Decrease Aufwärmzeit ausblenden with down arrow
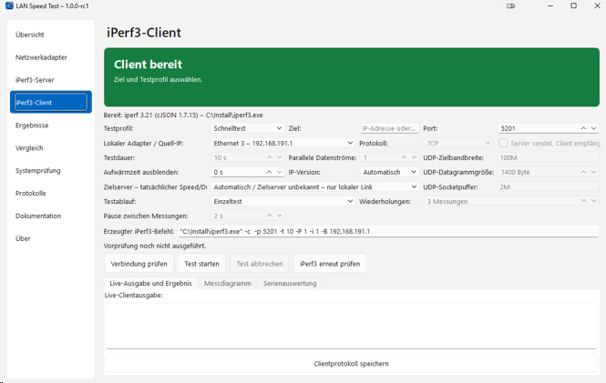Image resolution: width=606 pixels, height=383 pixels. click(x=279, y=172)
